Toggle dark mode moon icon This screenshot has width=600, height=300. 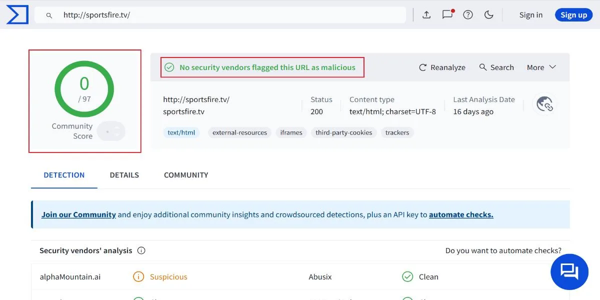click(x=489, y=15)
